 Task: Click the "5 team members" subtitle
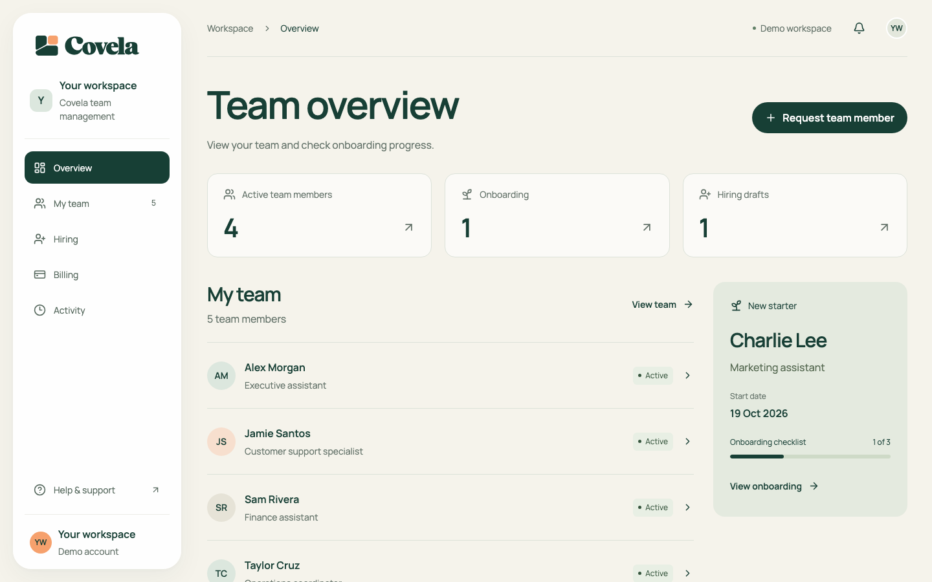click(247, 319)
